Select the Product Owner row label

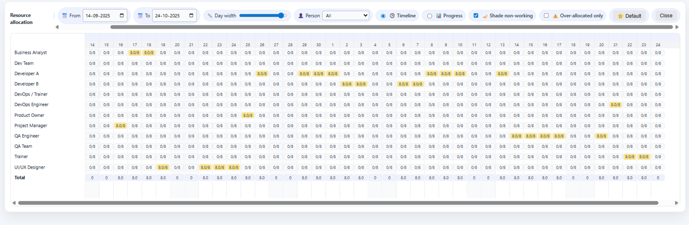point(29,115)
